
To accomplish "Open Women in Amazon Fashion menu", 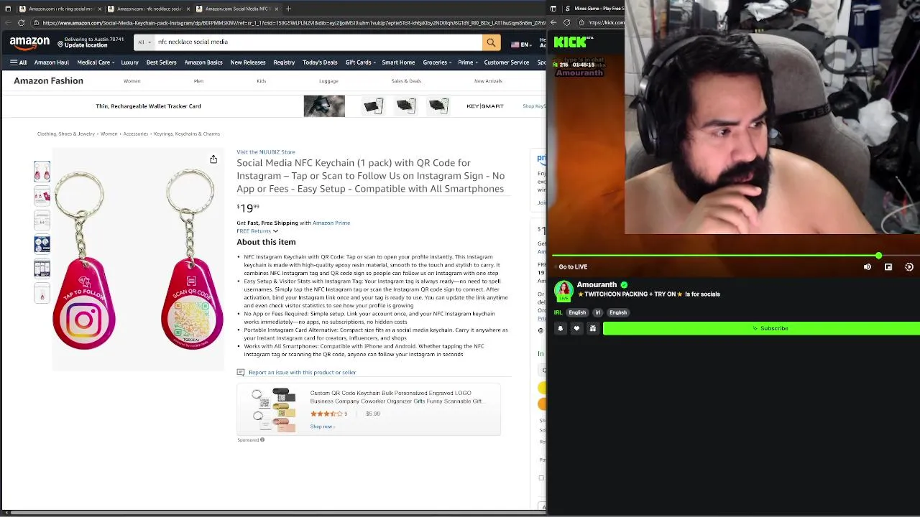I will pos(132,81).
